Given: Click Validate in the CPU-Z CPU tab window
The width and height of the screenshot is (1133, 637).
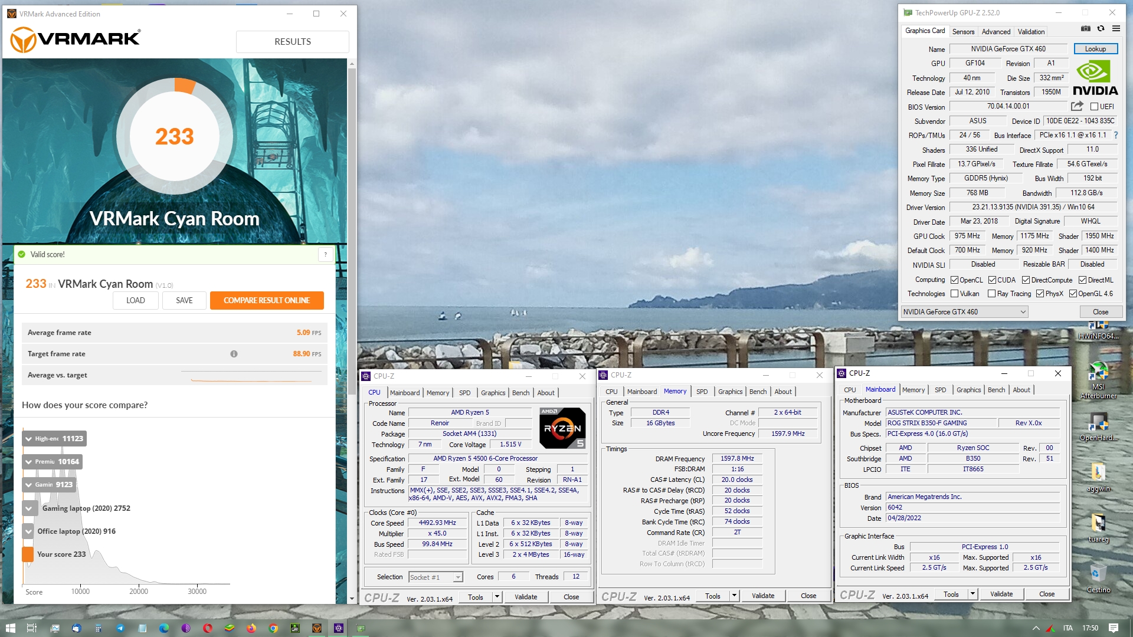Looking at the screenshot, I should (x=526, y=597).
